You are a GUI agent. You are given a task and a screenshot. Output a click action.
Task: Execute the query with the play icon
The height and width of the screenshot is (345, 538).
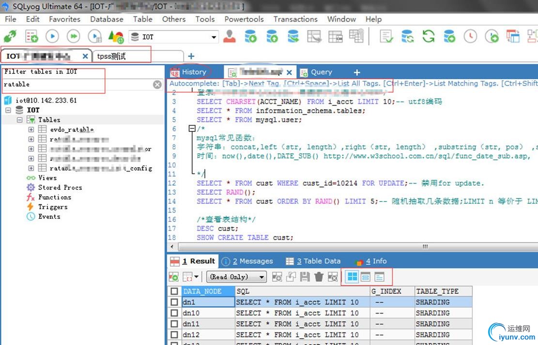click(52, 36)
